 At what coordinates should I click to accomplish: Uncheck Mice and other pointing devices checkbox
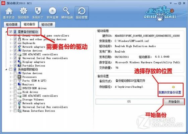point(15,39)
